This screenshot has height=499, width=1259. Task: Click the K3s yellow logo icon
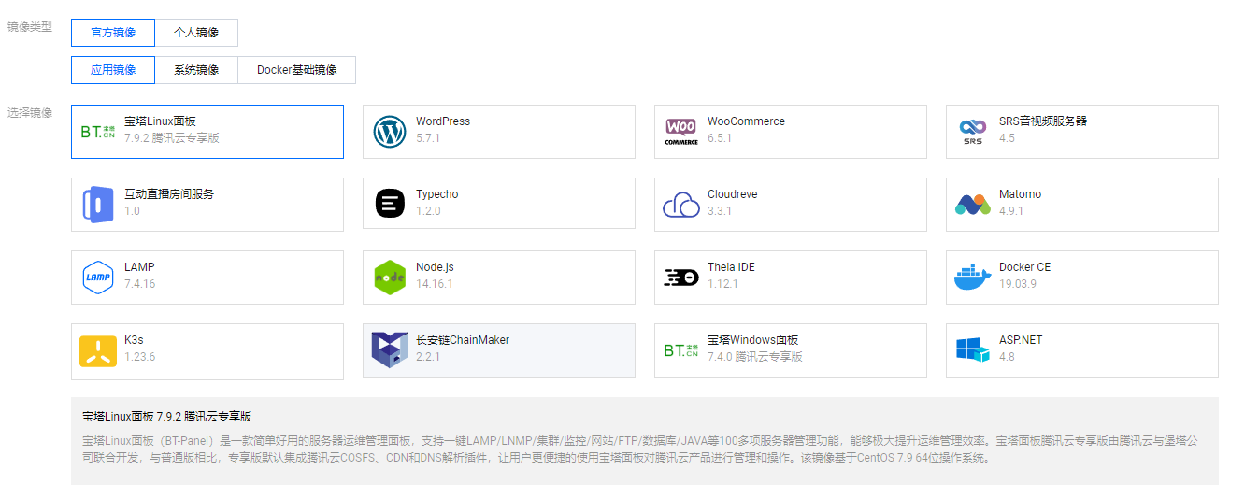[98, 350]
